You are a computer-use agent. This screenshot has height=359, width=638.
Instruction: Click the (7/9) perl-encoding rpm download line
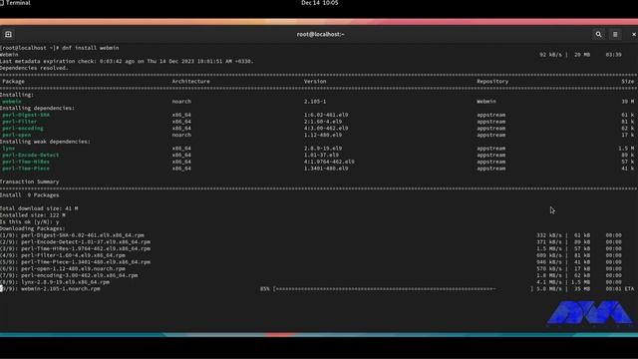click(x=69, y=275)
